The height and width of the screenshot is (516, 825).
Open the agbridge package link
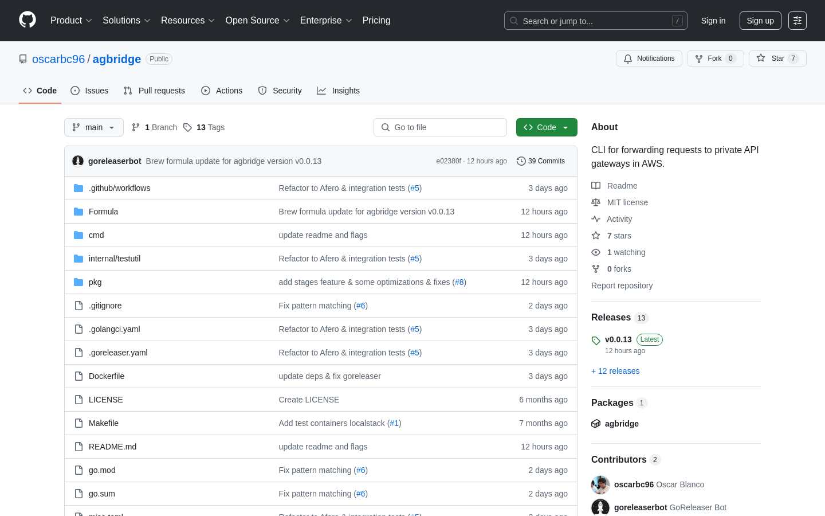(x=622, y=424)
